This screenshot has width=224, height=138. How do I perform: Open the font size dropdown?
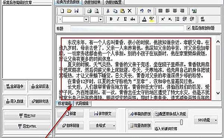101,19
